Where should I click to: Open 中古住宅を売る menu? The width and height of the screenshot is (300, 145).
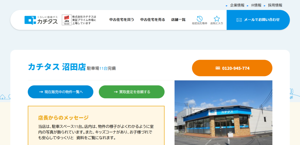(152, 20)
